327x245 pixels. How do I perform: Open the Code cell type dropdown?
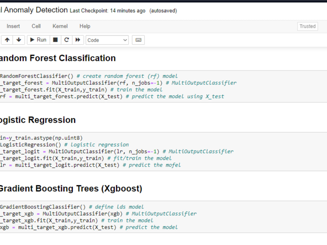107,40
